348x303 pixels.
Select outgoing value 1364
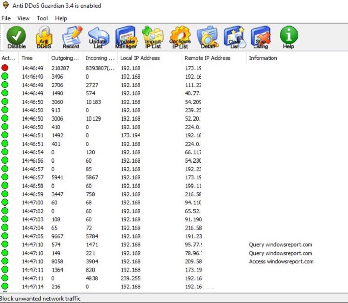pos(57,270)
